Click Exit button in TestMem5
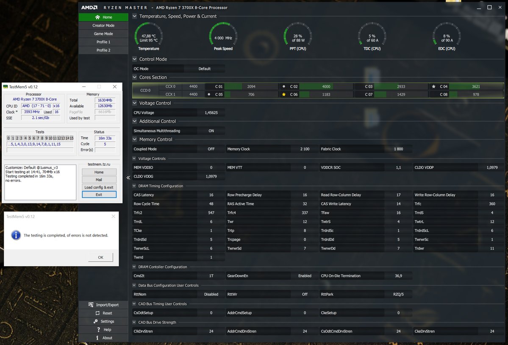The image size is (508, 345). coord(99,195)
